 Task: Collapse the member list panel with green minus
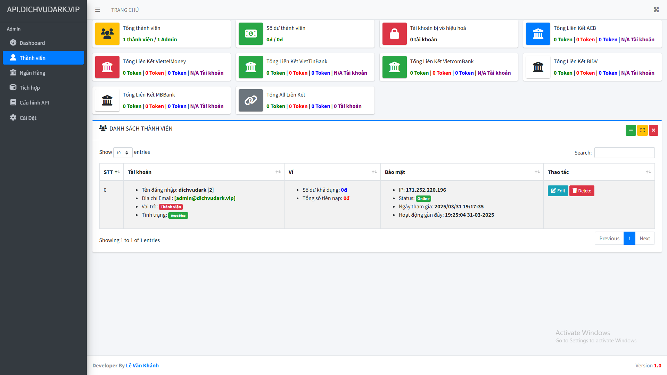click(631, 130)
